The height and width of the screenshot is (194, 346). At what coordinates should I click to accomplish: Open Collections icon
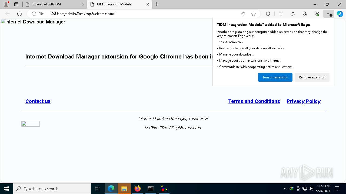(x=305, y=14)
